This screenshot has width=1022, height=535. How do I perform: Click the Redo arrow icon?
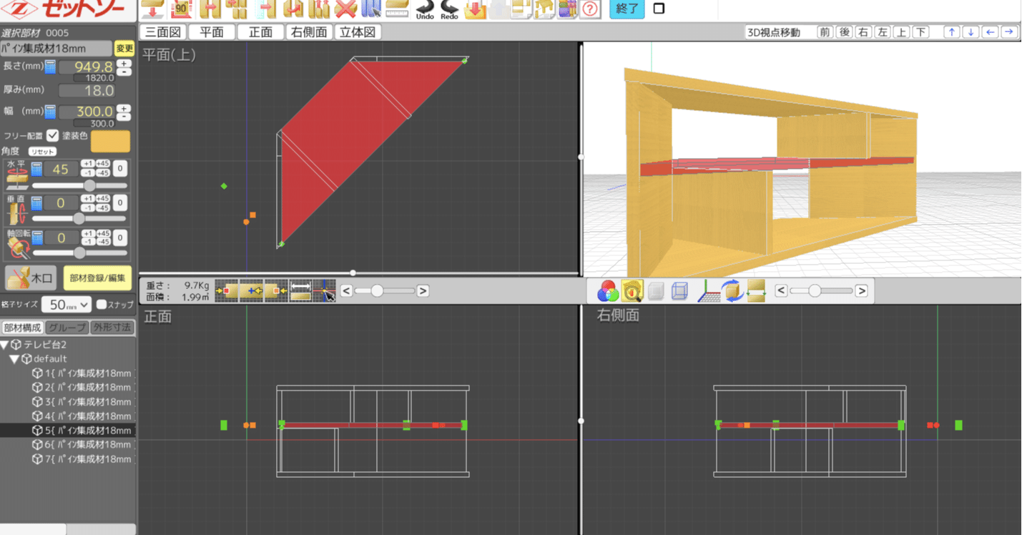point(449,9)
